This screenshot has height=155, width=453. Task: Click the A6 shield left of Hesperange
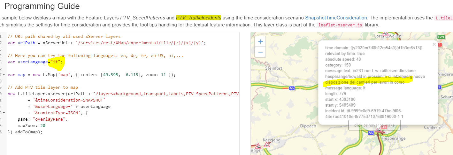(371, 133)
